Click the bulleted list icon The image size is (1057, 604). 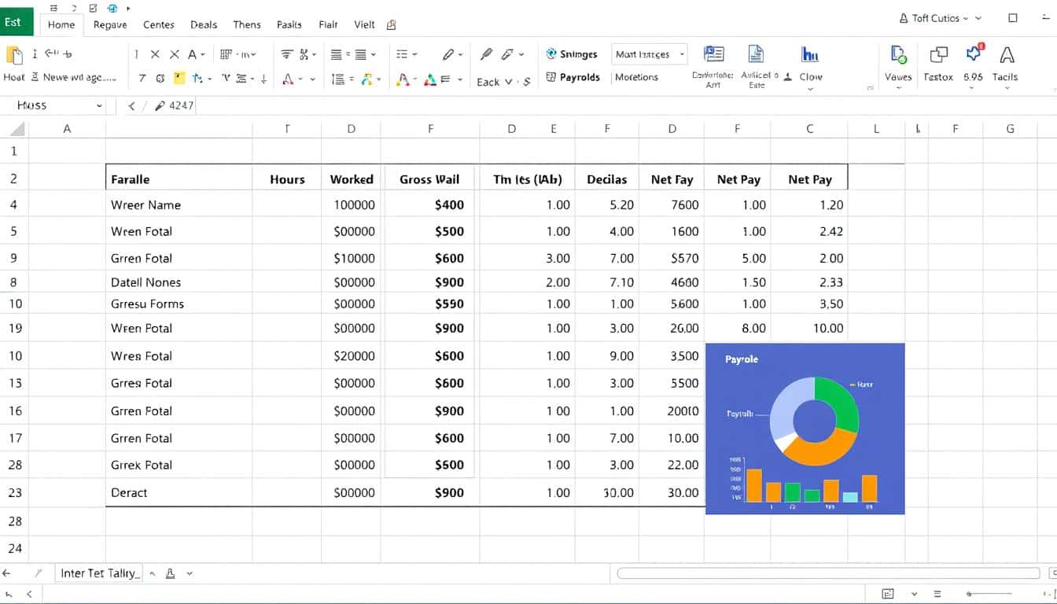click(x=403, y=54)
